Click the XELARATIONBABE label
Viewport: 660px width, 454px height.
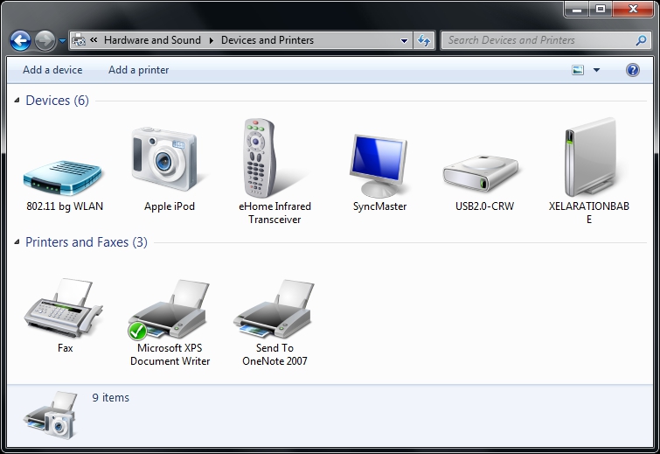point(589,213)
